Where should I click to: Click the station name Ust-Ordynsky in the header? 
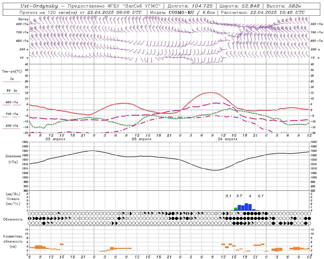pyautogui.click(x=39, y=6)
